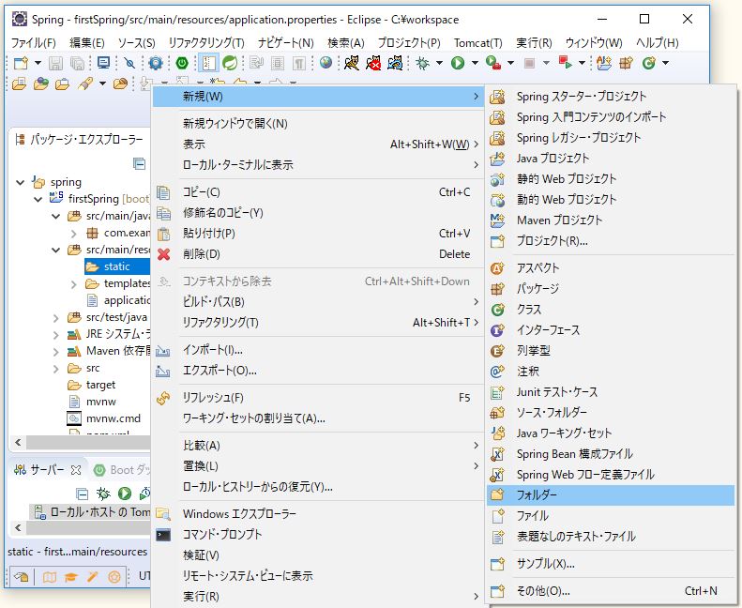Image resolution: width=742 pixels, height=608 pixels.
Task: Click the Refresh arrows icon in context menu
Action: point(163,398)
